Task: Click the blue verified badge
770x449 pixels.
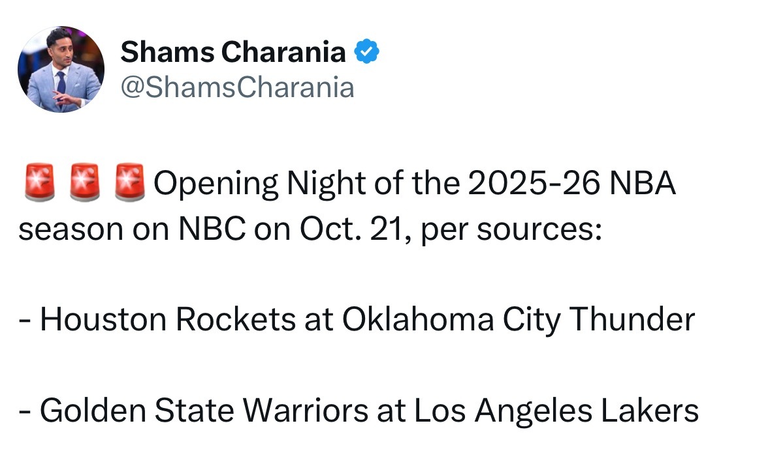Action: coord(367,51)
